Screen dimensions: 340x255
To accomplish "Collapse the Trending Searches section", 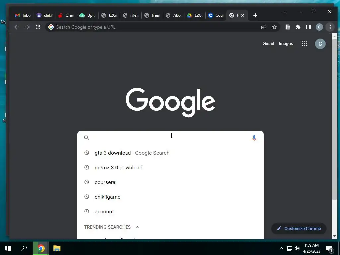I will click(137, 227).
